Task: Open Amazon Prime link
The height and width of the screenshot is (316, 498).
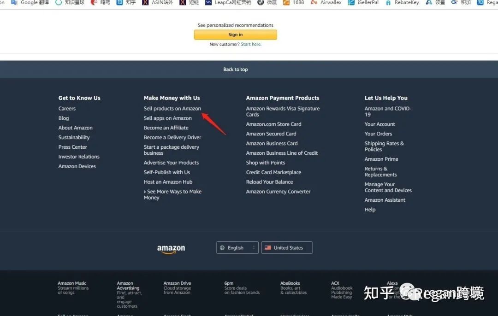Action: click(x=381, y=159)
